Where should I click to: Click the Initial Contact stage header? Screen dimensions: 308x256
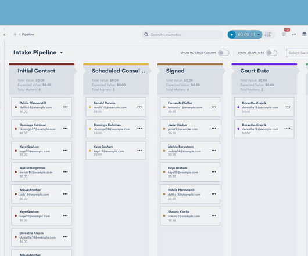pyautogui.click(x=37, y=71)
